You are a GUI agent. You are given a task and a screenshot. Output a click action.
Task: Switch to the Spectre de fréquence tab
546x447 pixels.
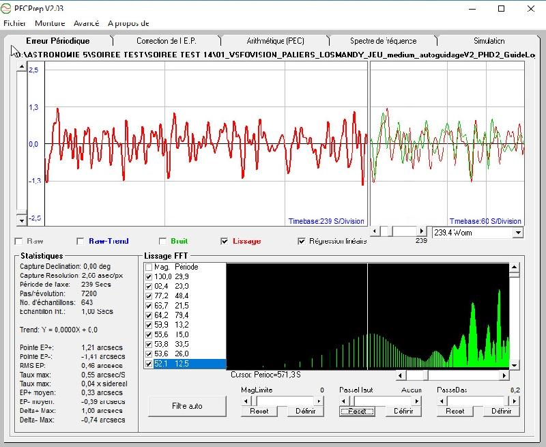(x=383, y=41)
